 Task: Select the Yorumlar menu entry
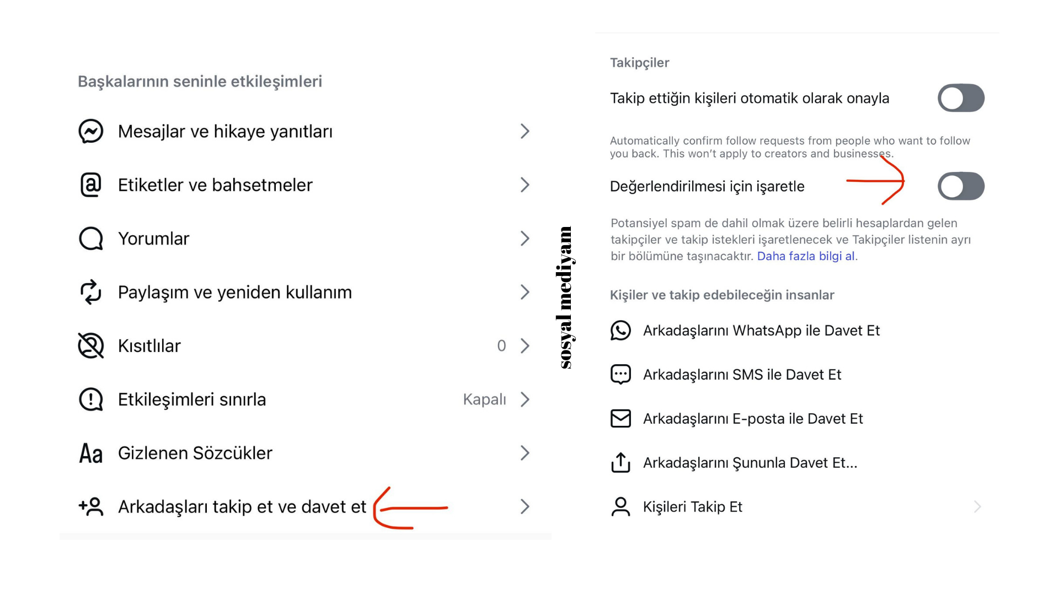(x=154, y=239)
